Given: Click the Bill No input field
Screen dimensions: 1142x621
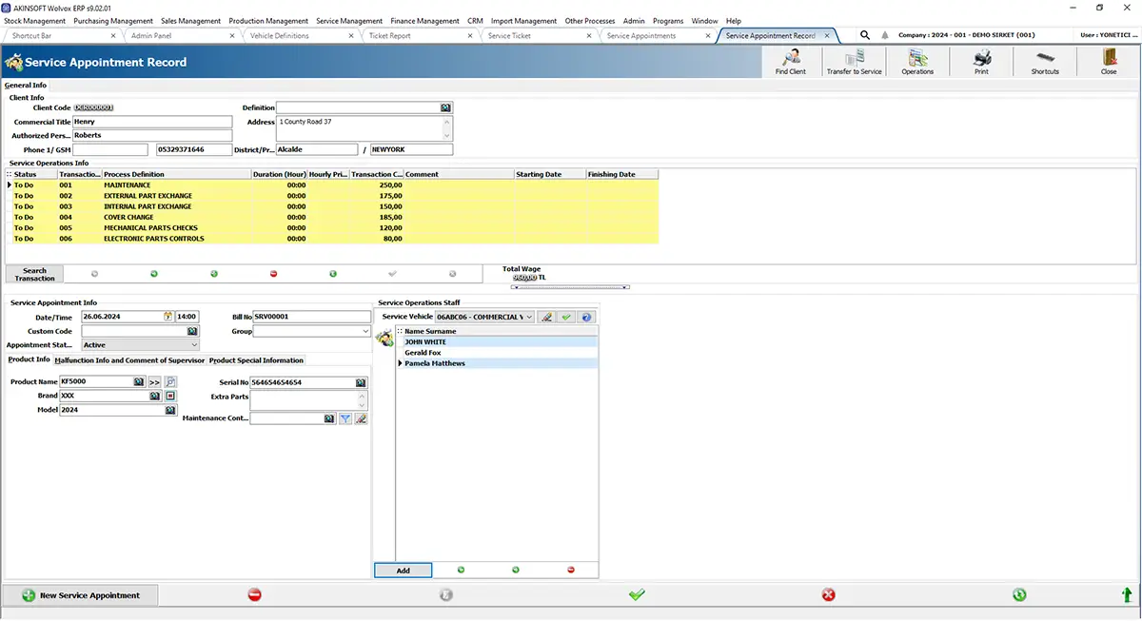Looking at the screenshot, I should (x=312, y=317).
